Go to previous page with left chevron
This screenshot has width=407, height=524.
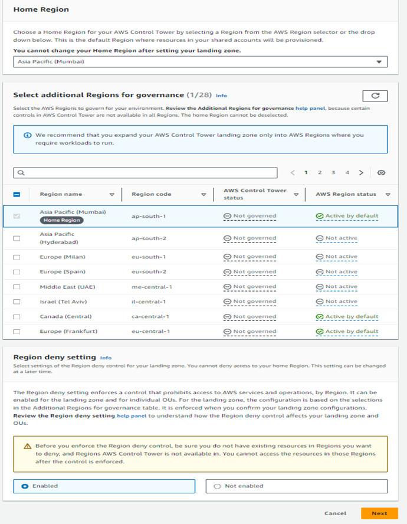click(x=293, y=173)
